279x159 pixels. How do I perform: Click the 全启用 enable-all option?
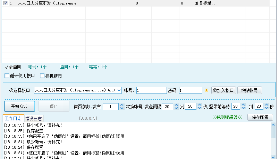(x=13, y=67)
